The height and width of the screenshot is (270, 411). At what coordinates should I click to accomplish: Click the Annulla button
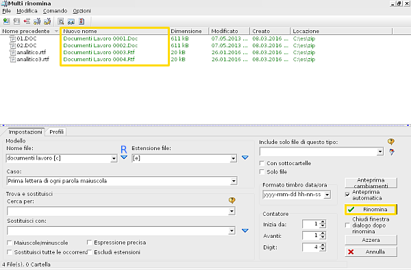[371, 251]
